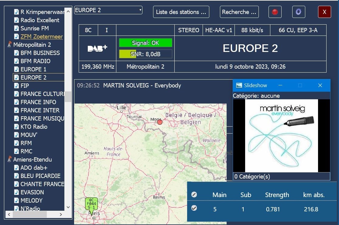The width and height of the screenshot is (339, 225).
Task: Click the green 8C F044 transmitter marker
Action: click(91, 204)
